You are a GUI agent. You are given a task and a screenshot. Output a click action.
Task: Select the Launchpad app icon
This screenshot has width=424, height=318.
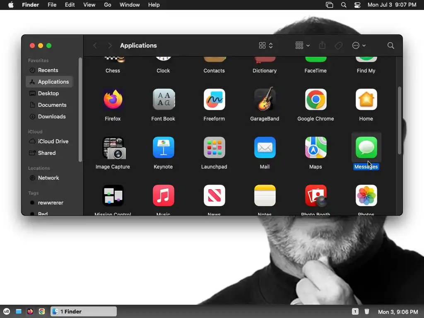(x=214, y=148)
